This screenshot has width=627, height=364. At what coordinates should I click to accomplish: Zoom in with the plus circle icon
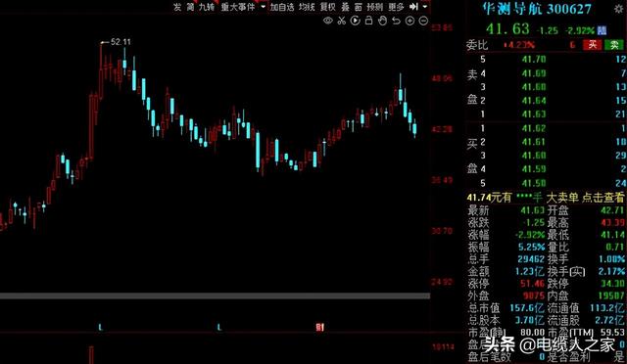[x=410, y=21]
